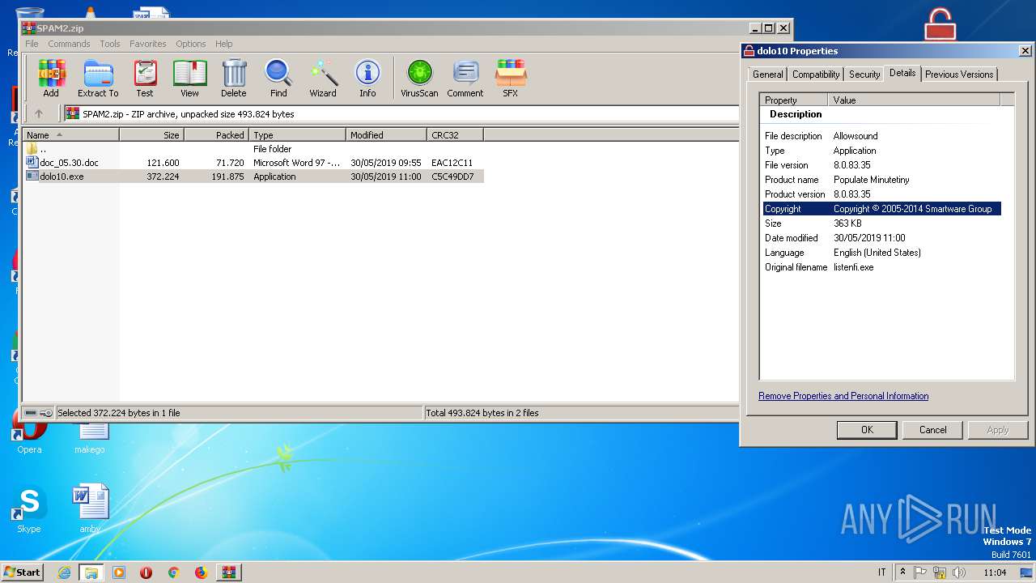Sort by the Type column header

click(297, 134)
